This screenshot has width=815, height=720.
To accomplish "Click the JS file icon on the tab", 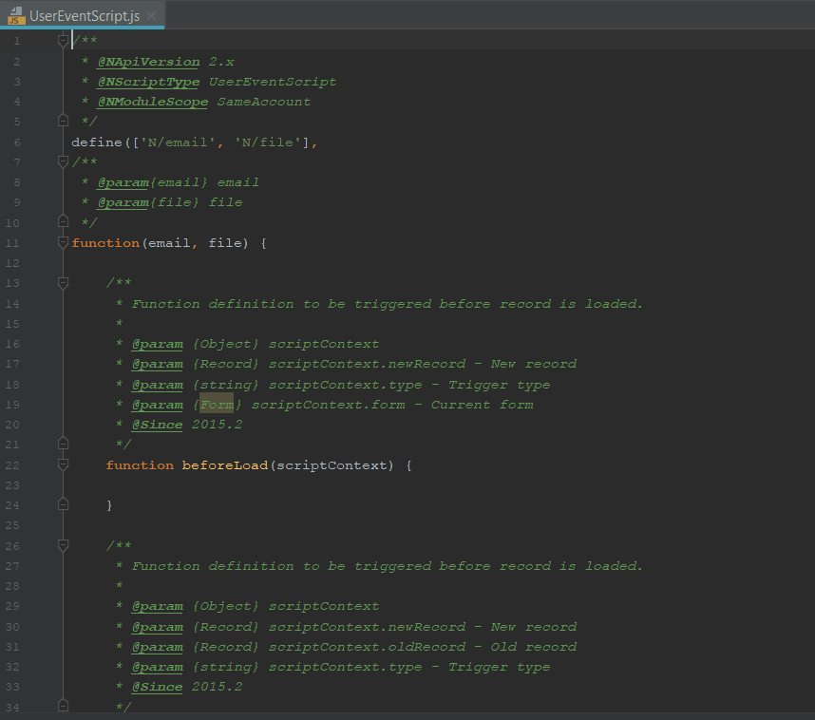I will pos(16,15).
